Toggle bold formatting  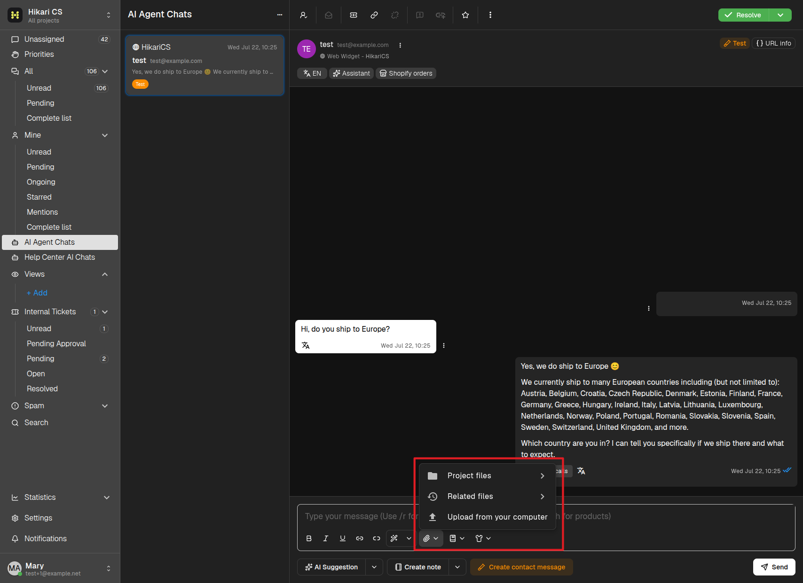[309, 538]
